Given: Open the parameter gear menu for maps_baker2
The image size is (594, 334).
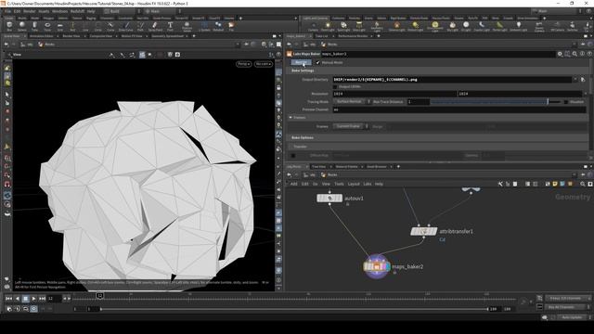Looking at the screenshot, I should 560,54.
